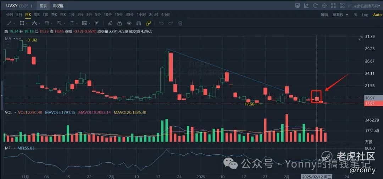Screen dimensions: 383x179
Task: Open the VOL indicator dropdown dot
Action: [15, 112]
